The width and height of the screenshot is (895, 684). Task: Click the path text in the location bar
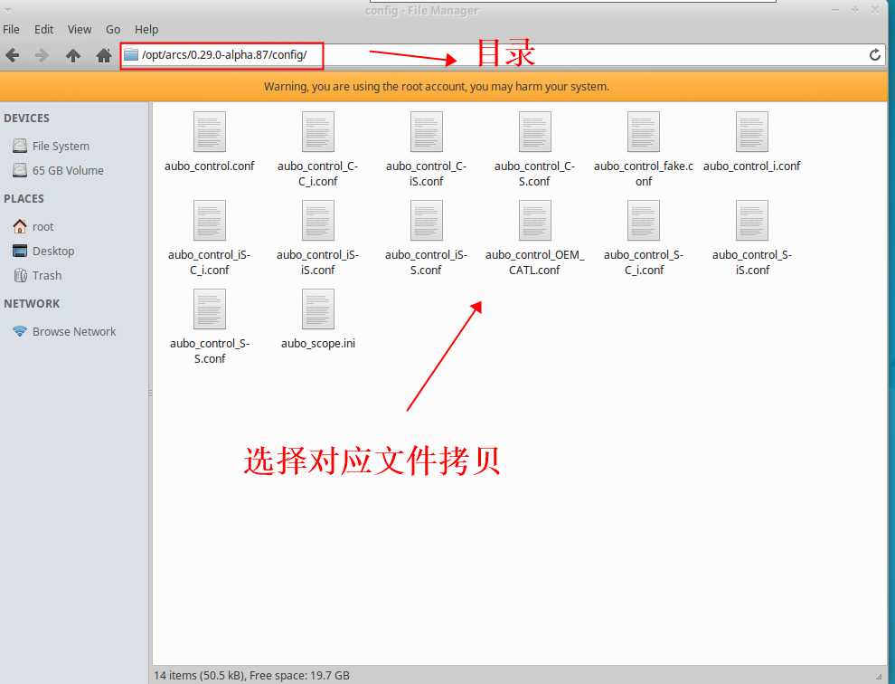(x=224, y=55)
